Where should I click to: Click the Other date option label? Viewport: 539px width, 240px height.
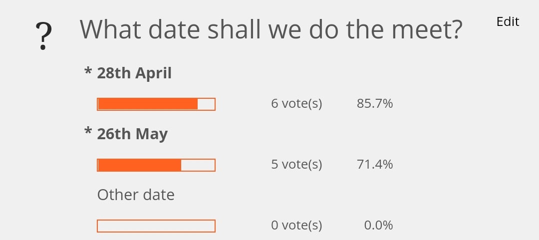[136, 195]
